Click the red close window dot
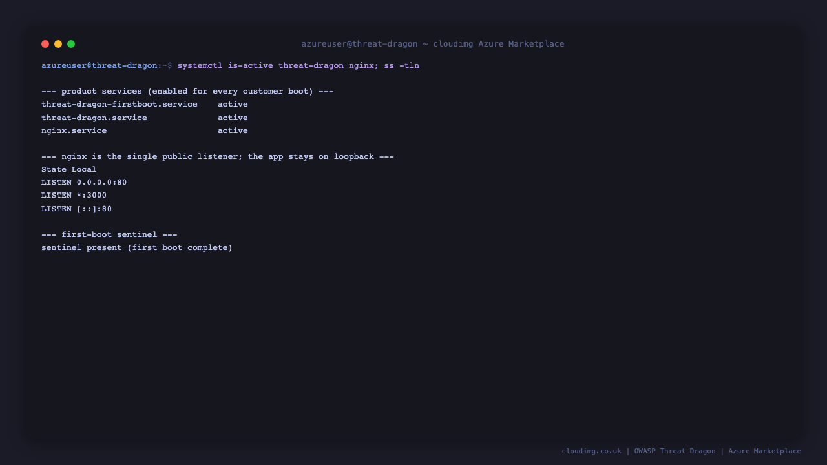 tap(45, 44)
